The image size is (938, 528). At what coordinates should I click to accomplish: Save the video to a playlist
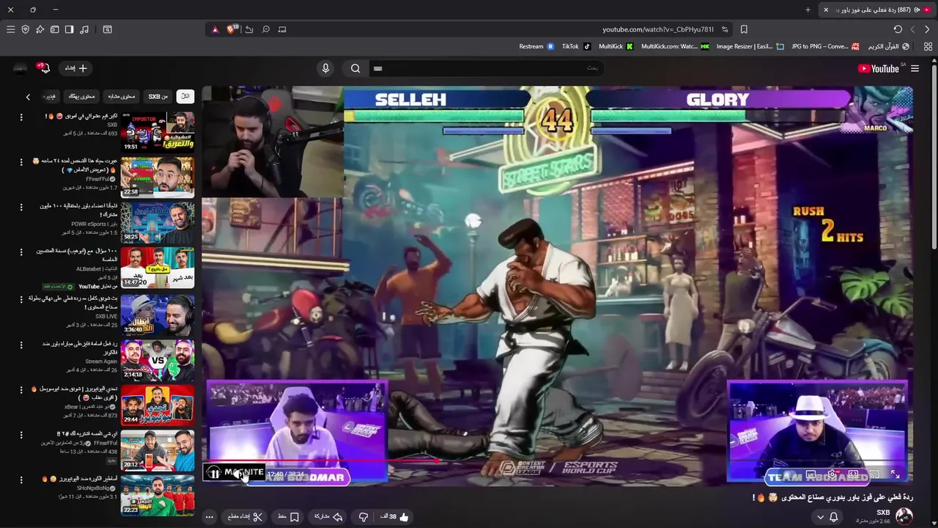[287, 517]
